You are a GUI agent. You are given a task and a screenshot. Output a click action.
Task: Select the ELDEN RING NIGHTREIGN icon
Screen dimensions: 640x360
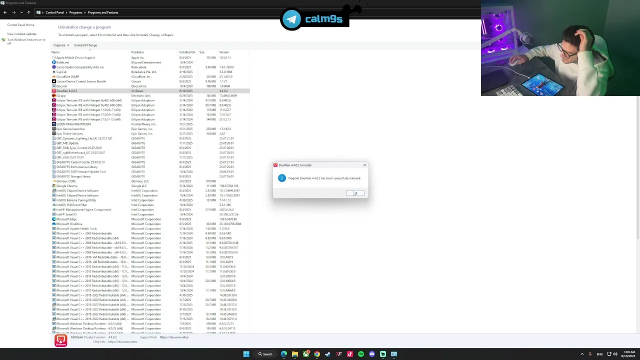point(54,124)
